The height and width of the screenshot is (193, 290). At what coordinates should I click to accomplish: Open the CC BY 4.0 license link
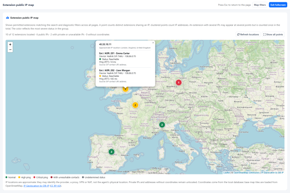55,186
